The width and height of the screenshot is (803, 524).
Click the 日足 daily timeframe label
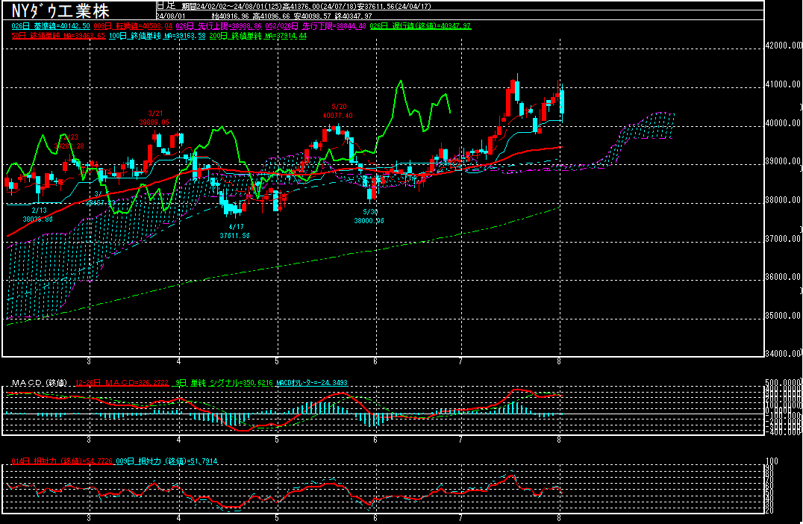(x=166, y=6)
